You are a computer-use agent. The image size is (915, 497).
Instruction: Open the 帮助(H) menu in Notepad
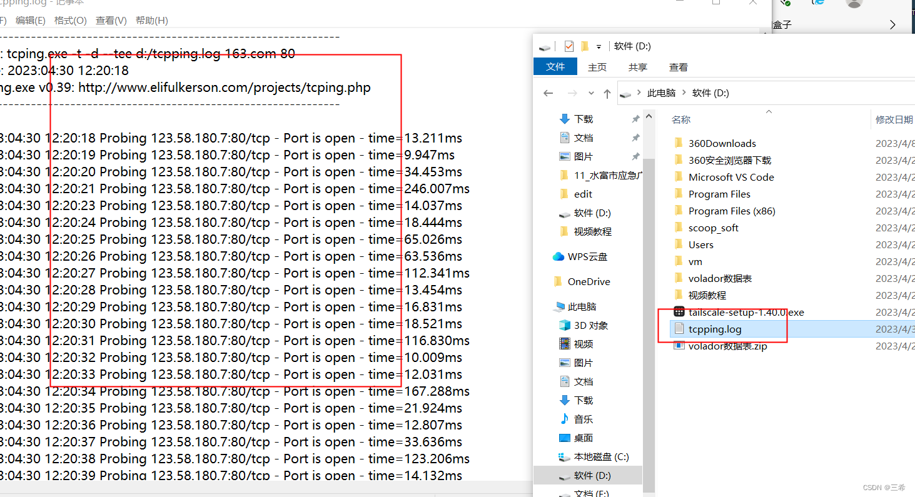[x=151, y=21]
